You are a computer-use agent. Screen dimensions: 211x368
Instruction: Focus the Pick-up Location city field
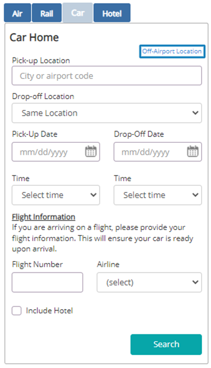click(107, 76)
